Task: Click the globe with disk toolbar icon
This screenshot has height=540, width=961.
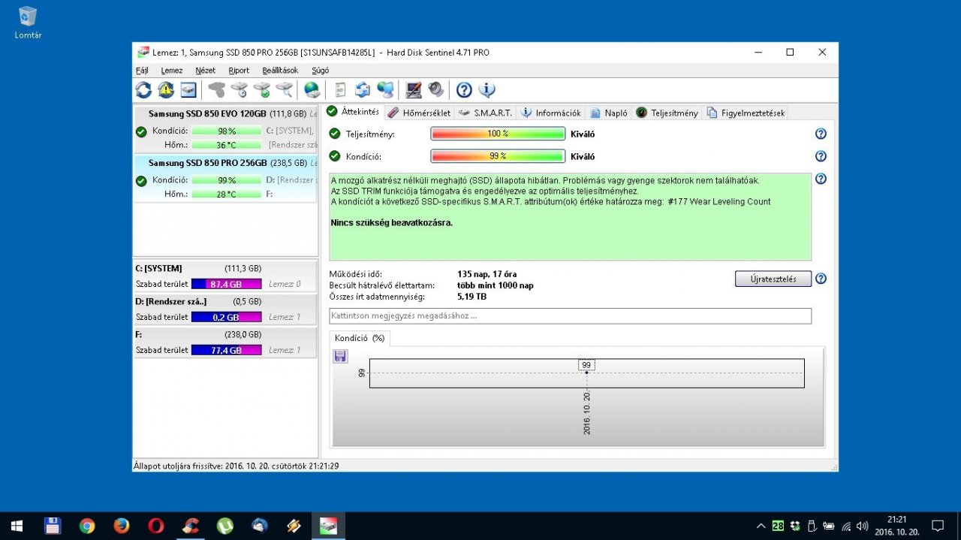Action: pos(312,90)
